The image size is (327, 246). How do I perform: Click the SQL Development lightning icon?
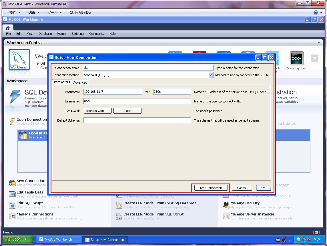[x=15, y=96]
